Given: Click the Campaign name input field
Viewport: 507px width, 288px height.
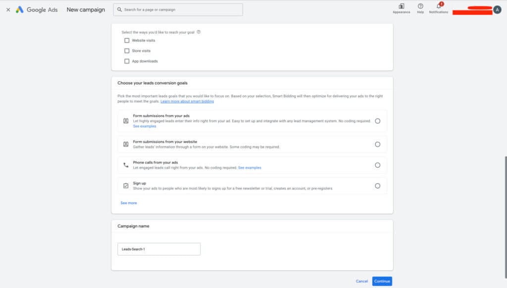Looking at the screenshot, I should 158,249.
